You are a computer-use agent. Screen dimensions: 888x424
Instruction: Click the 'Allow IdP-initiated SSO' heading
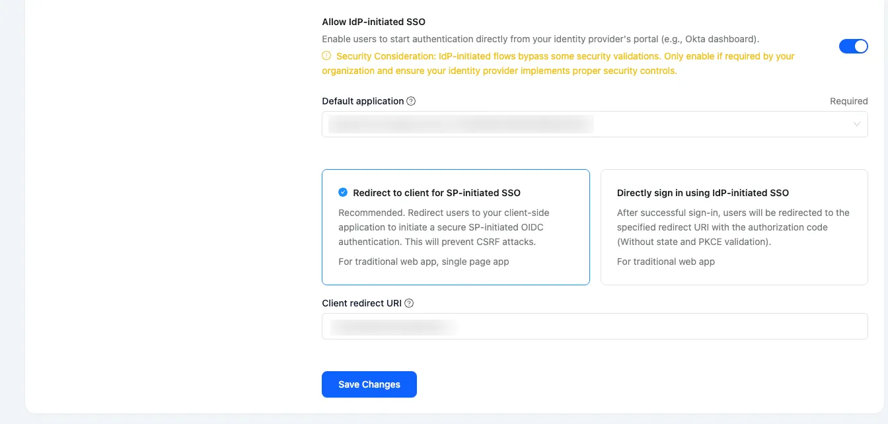(x=373, y=21)
